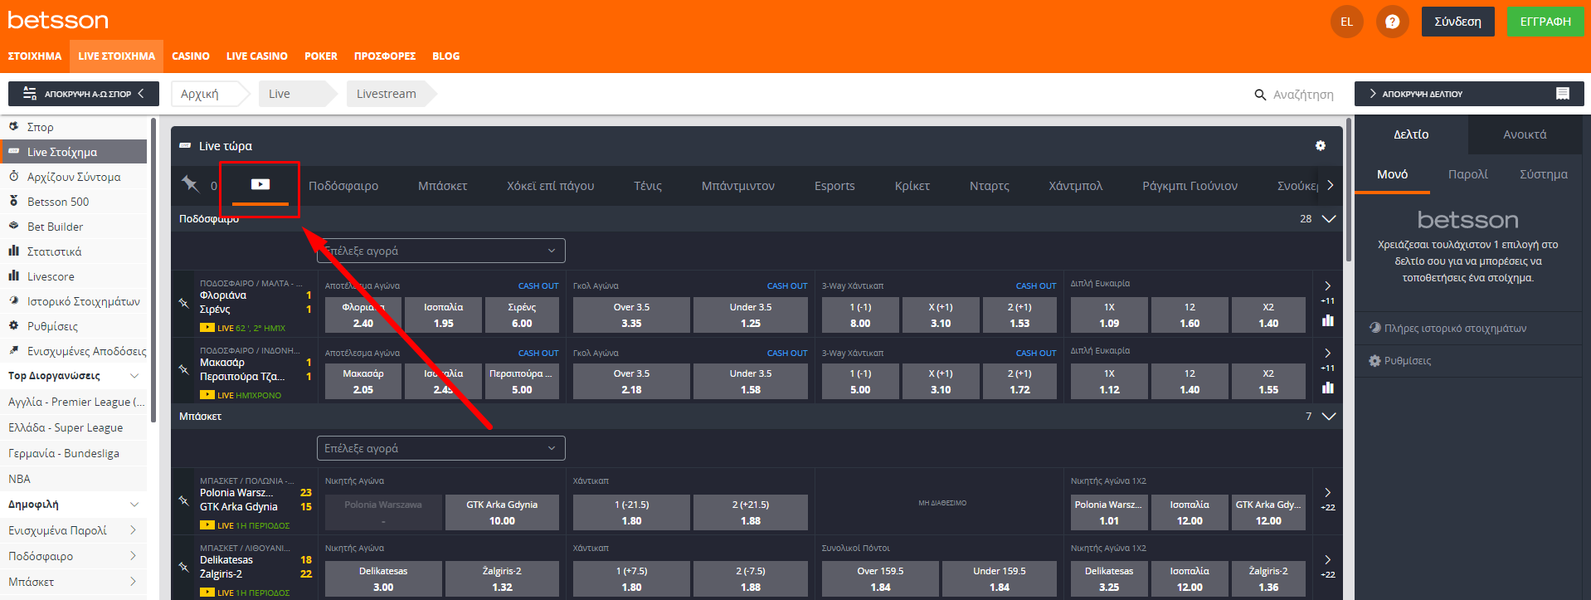Click the main content scrollbar
This screenshot has height=600, width=1591.
(1349, 191)
